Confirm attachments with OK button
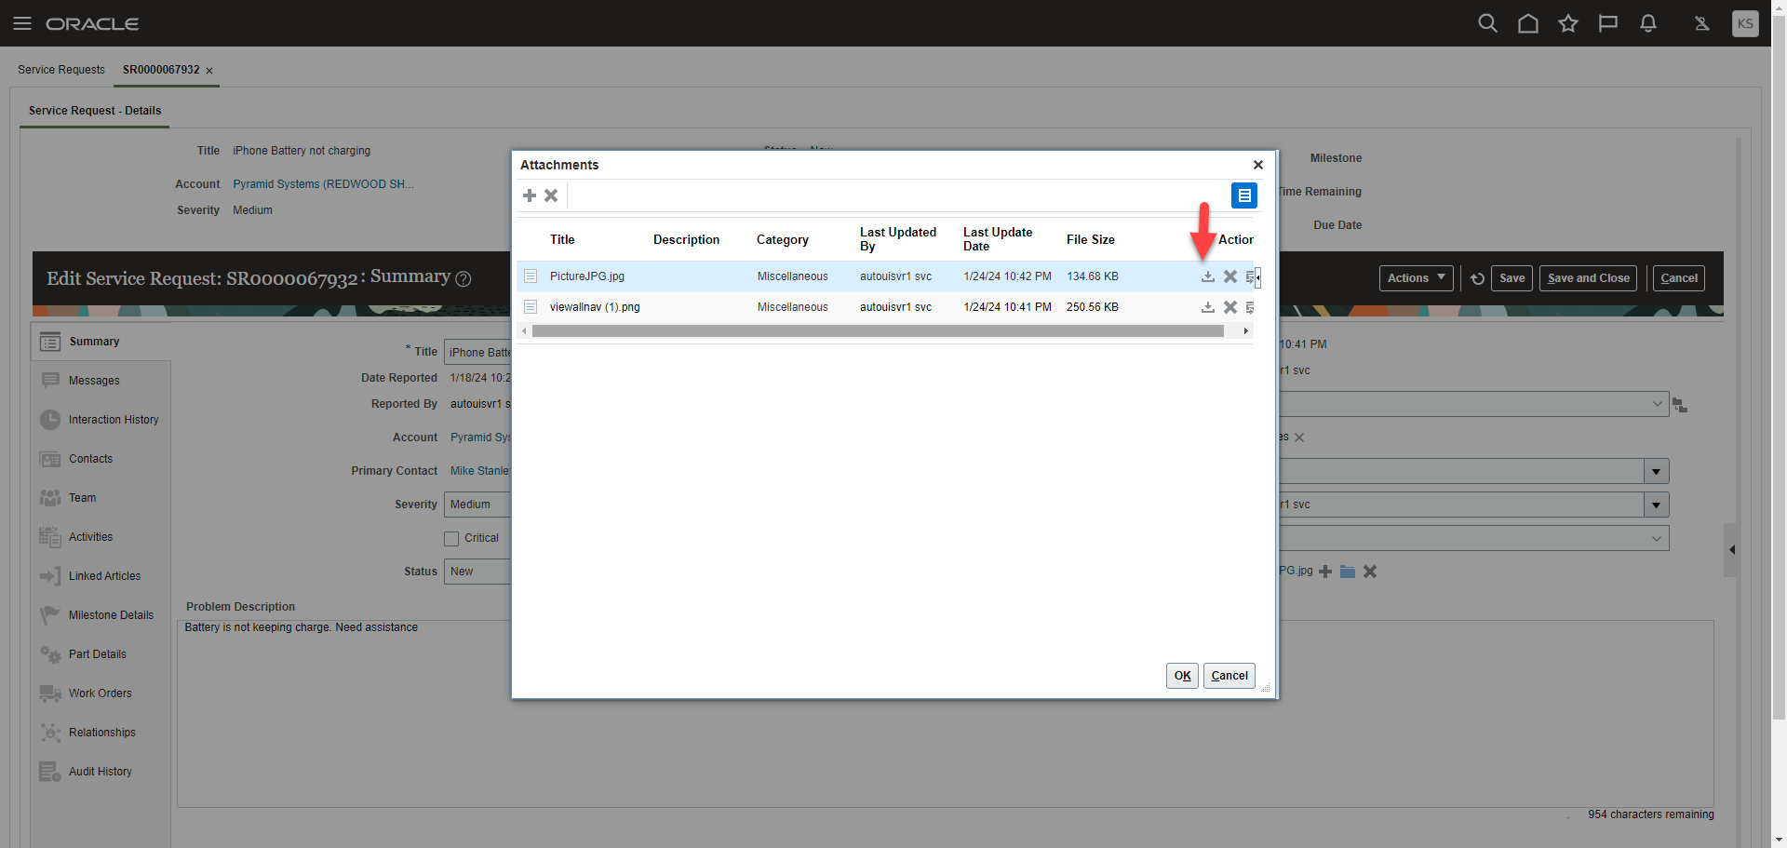The width and height of the screenshot is (1787, 848). tap(1181, 675)
